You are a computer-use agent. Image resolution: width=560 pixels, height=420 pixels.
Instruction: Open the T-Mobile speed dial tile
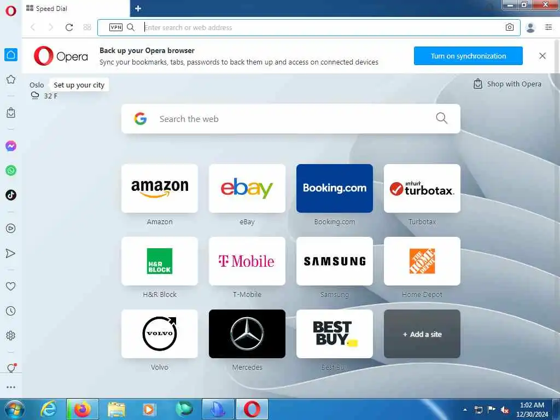tap(247, 261)
